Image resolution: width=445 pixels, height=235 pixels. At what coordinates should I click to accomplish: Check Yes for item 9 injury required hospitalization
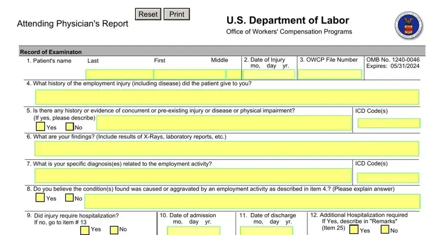pyautogui.click(x=85, y=230)
